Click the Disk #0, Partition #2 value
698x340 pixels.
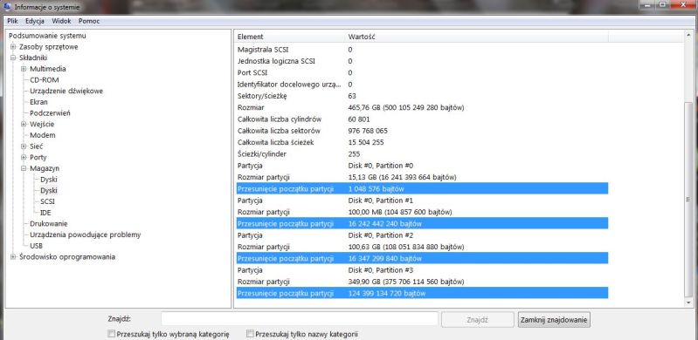(x=381, y=235)
